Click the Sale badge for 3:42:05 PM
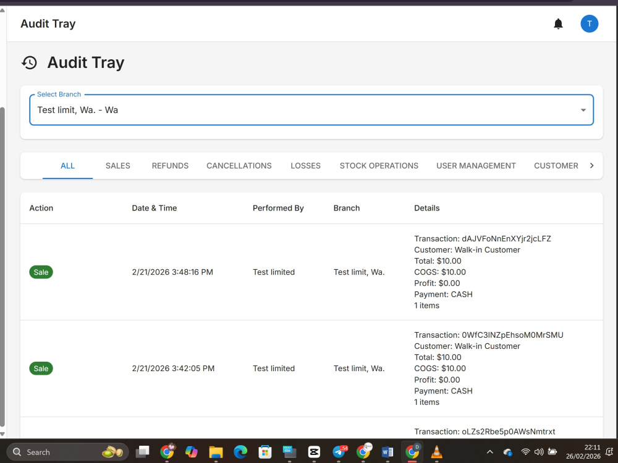The image size is (618, 463). point(41,369)
